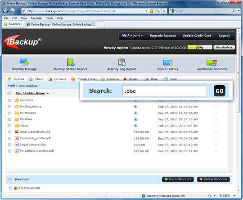Click the red Delete X icon
Viewport: 243px width, 200px height.
125,79
